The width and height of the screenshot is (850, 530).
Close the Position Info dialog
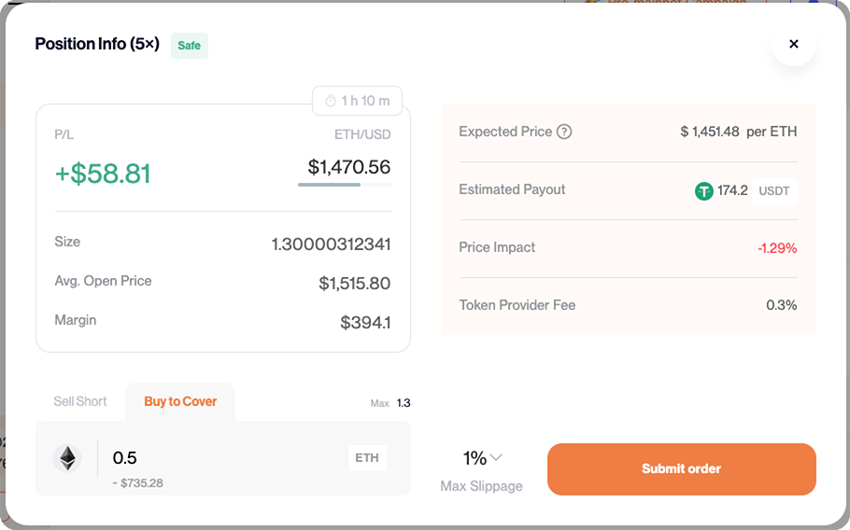[794, 44]
